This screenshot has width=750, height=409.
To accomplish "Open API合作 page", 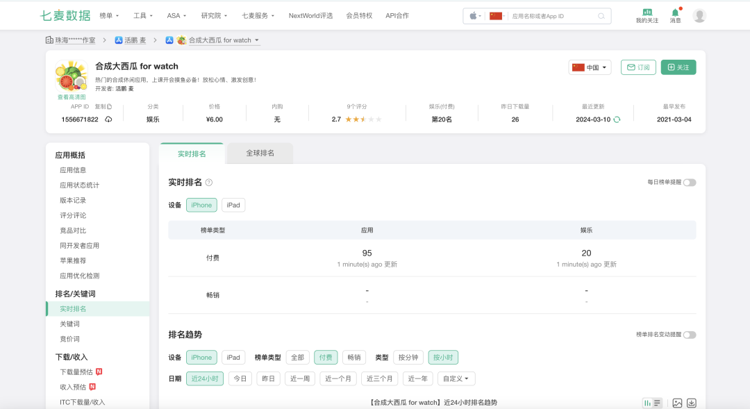I will 397,16.
